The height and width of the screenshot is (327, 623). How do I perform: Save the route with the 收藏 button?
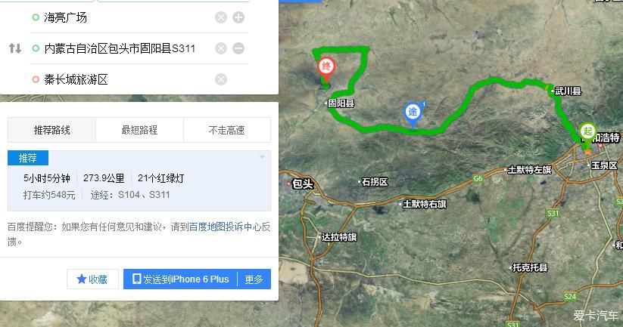[x=92, y=279]
